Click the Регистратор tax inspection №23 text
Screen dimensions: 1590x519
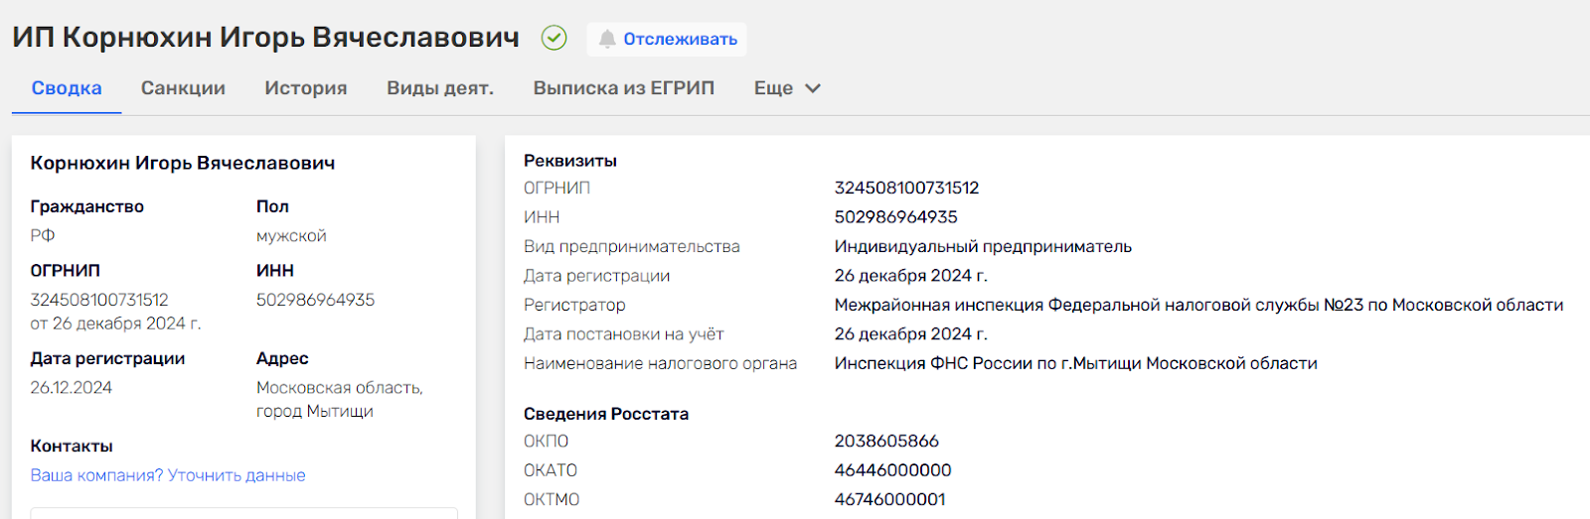pyautogui.click(x=1198, y=305)
